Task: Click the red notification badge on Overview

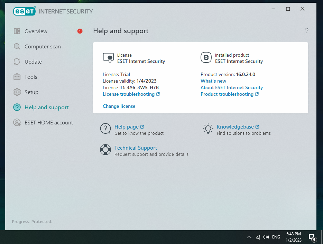Action: [x=80, y=31]
